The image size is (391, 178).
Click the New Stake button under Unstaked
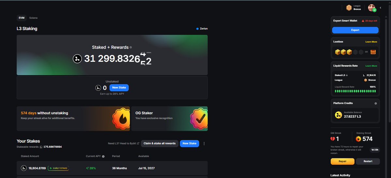pos(119,88)
